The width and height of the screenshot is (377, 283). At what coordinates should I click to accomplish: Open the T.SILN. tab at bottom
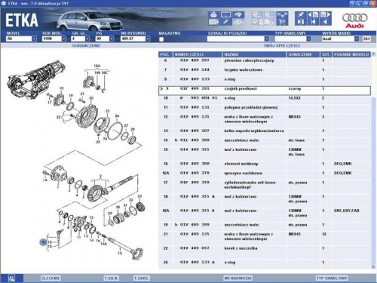(x=112, y=278)
